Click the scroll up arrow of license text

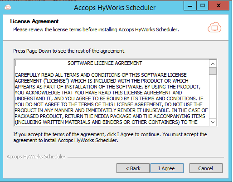point(213,64)
